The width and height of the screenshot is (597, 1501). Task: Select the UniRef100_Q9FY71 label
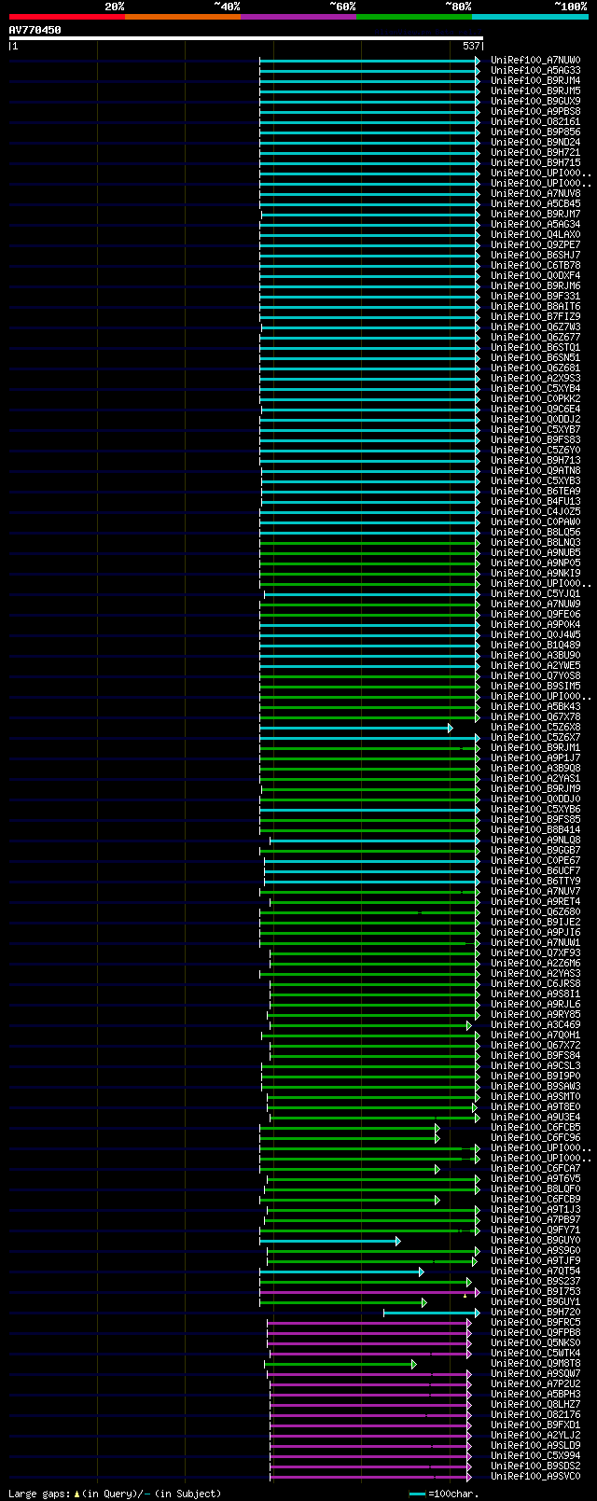click(x=535, y=1230)
